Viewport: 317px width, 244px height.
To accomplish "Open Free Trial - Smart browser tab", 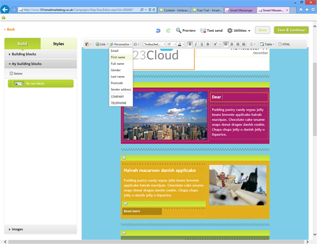I will tap(207, 10).
